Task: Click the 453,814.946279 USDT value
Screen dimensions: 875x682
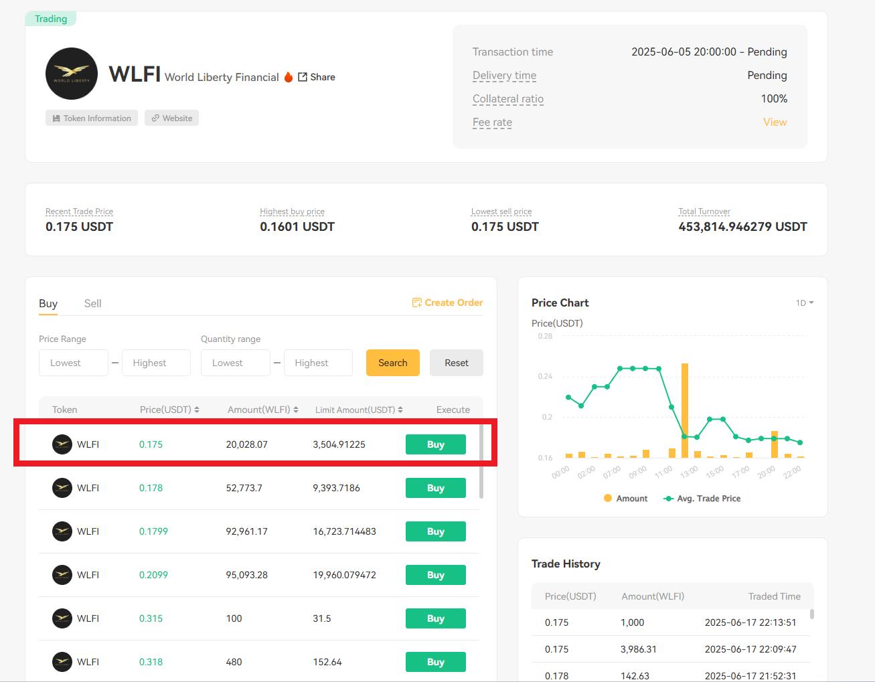Action: point(742,227)
